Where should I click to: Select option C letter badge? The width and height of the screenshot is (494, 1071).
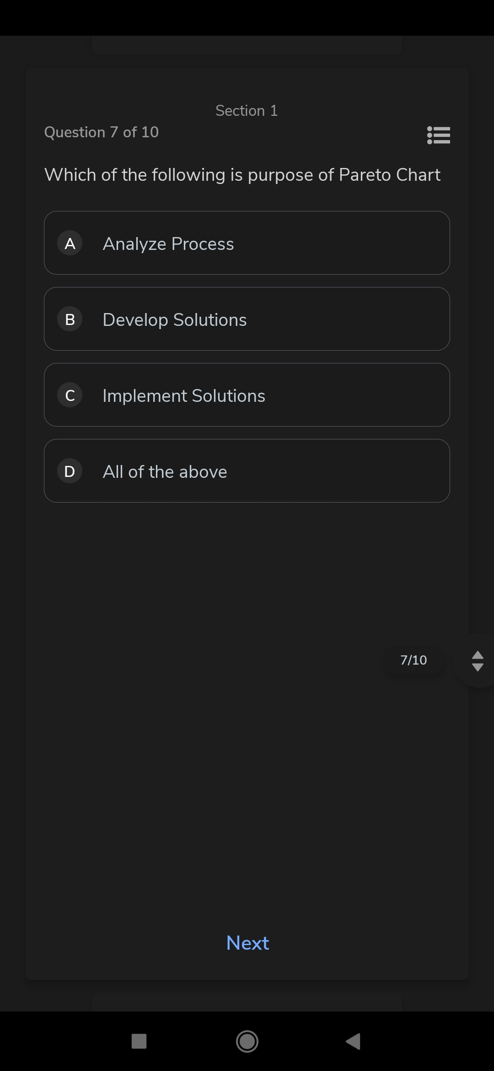[70, 395]
